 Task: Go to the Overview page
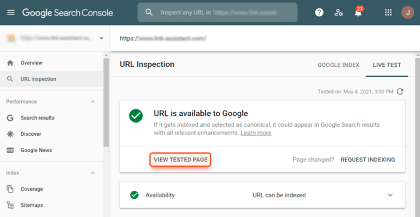(x=31, y=63)
